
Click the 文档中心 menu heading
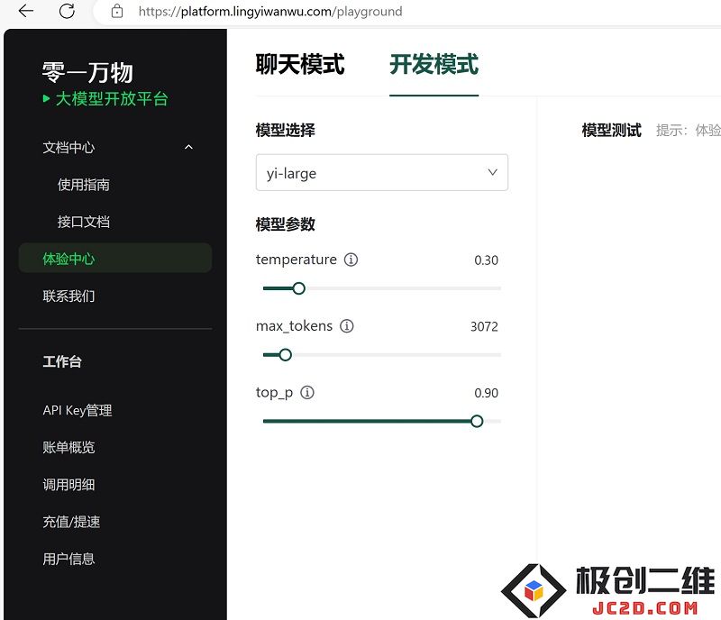(x=68, y=147)
